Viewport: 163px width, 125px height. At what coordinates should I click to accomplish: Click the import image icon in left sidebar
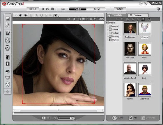coord(8,19)
